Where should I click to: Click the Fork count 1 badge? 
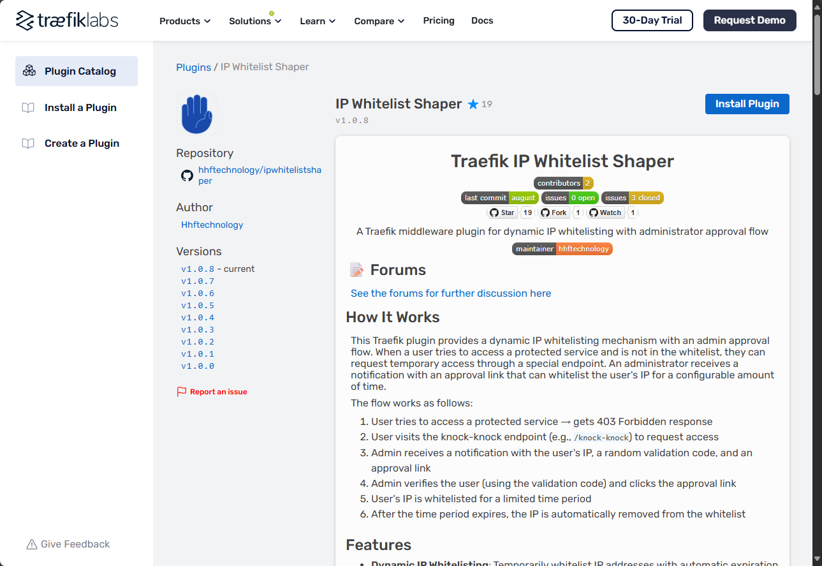coord(577,212)
